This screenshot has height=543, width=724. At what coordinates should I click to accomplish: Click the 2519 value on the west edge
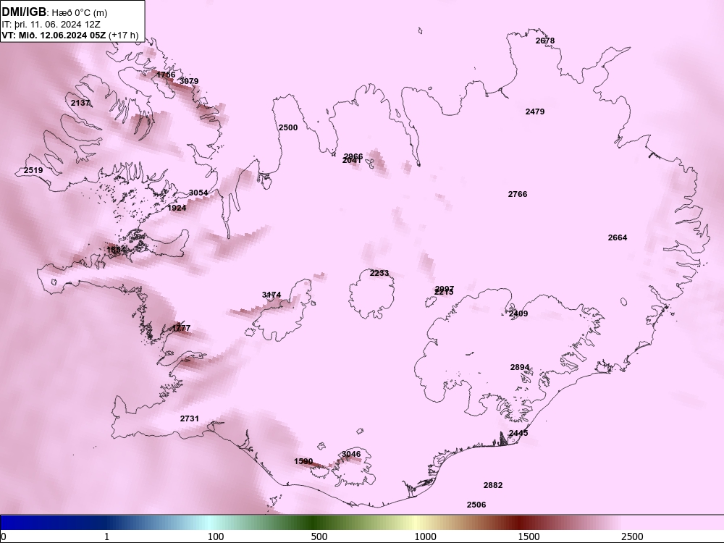click(x=33, y=170)
